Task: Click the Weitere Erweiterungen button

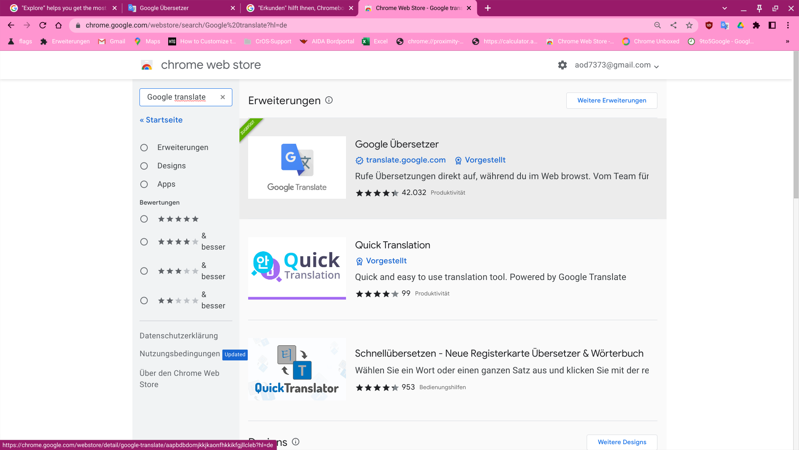Action: tap(611, 100)
